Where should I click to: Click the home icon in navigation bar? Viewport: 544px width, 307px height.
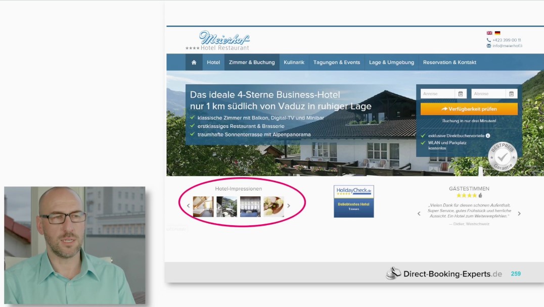pyautogui.click(x=194, y=63)
